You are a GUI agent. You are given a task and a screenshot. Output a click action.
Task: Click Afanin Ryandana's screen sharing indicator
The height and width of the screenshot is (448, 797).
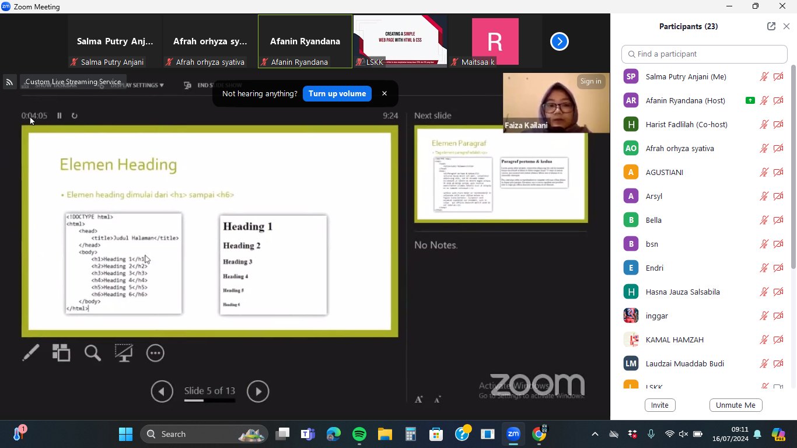pyautogui.click(x=750, y=100)
